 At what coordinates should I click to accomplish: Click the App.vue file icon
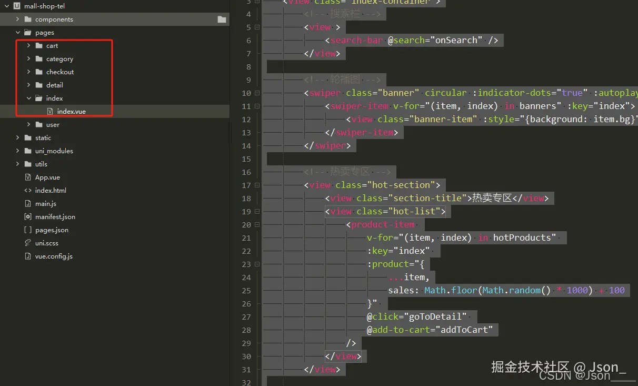coord(28,177)
